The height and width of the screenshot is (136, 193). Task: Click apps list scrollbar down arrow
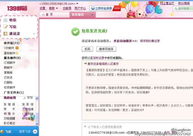tap(37, 124)
